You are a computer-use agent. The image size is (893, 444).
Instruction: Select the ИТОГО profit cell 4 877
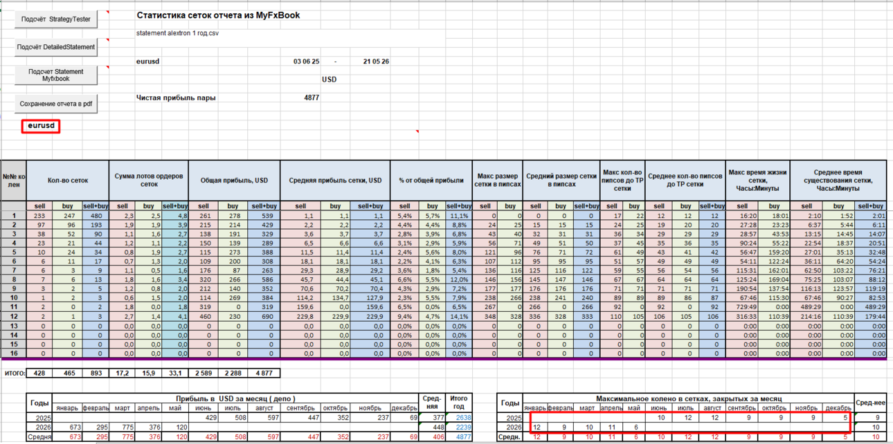tap(263, 373)
